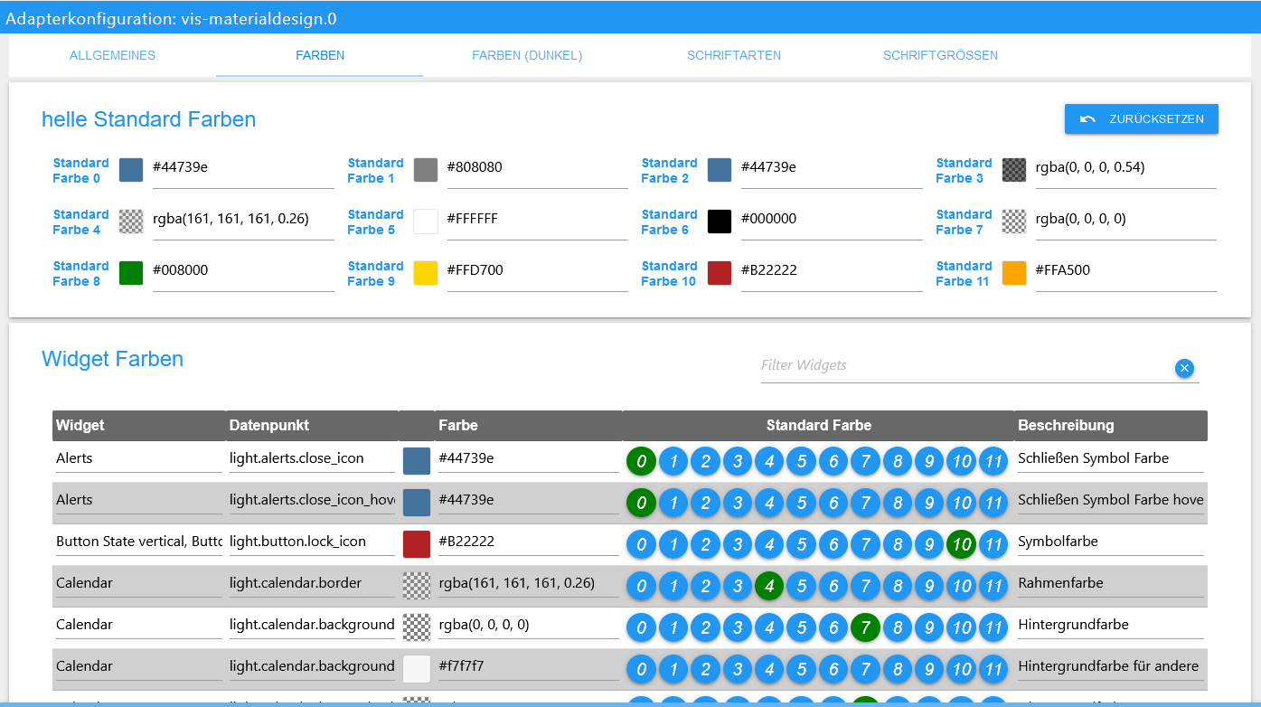The height and width of the screenshot is (707, 1261).
Task: Click the Standard Farbe 4 swatch
Action: point(131,222)
